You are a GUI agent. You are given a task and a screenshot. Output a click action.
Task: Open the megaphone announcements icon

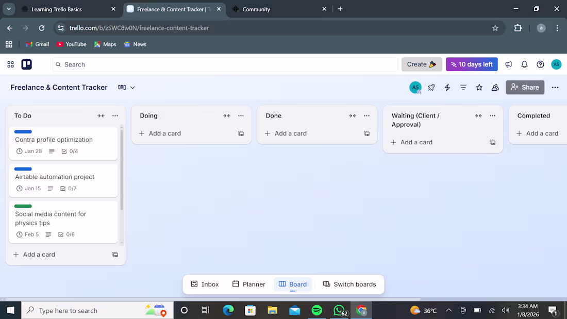pyautogui.click(x=508, y=64)
